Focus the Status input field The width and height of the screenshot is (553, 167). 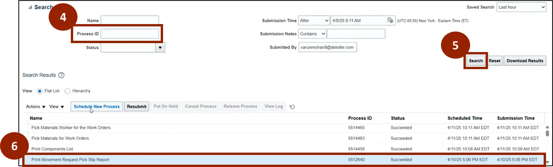coord(128,47)
